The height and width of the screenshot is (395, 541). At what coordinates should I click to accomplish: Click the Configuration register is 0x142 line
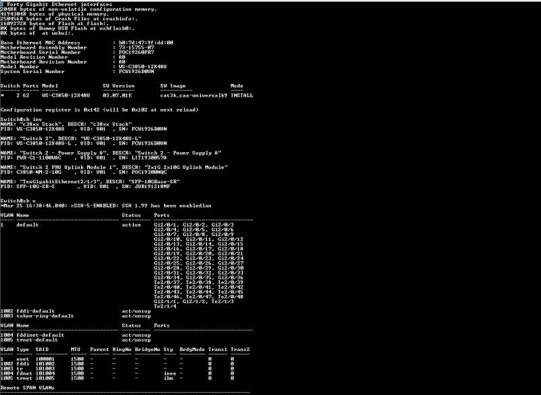(99, 110)
